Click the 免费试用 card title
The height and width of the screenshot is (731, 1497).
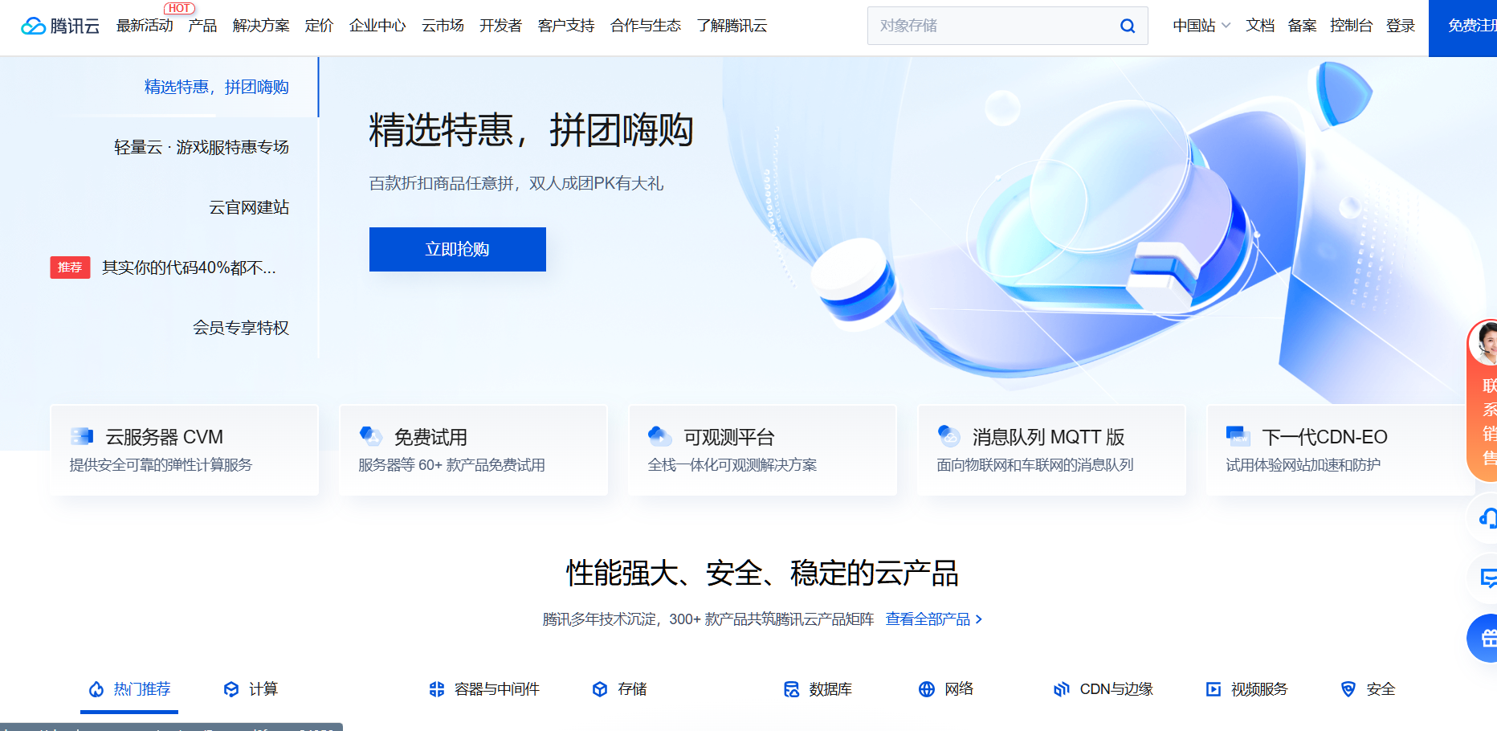[430, 437]
